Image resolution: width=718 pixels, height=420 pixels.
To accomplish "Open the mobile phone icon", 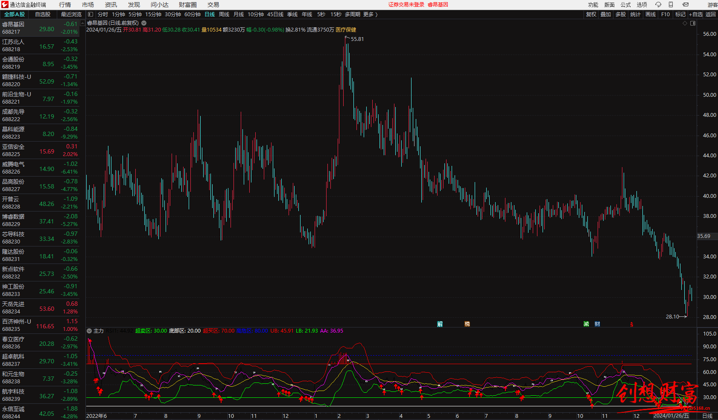I will pyautogui.click(x=671, y=5).
